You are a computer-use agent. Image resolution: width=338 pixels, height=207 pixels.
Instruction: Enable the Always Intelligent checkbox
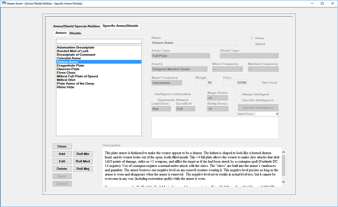coord(239,94)
